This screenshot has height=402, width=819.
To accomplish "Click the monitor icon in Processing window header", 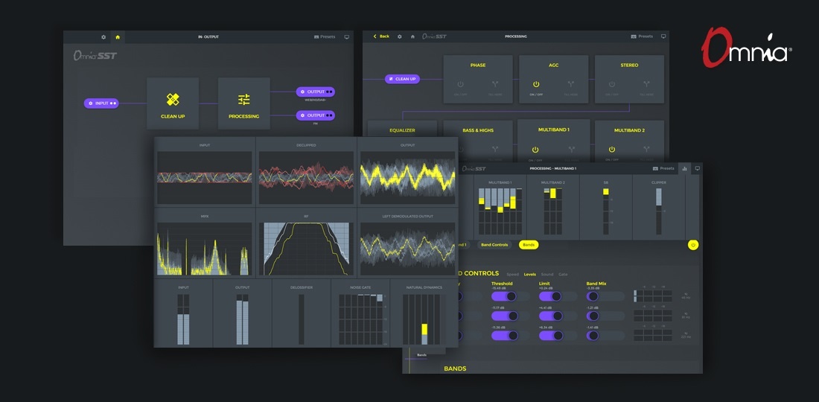I will [664, 36].
